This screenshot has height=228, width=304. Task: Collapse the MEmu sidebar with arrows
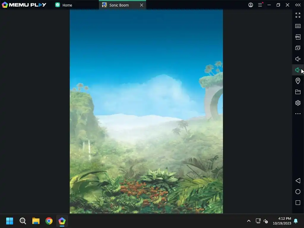tap(298, 5)
